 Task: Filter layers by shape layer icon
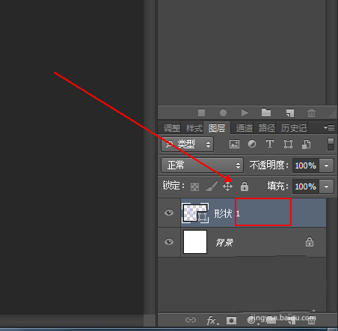(x=288, y=144)
